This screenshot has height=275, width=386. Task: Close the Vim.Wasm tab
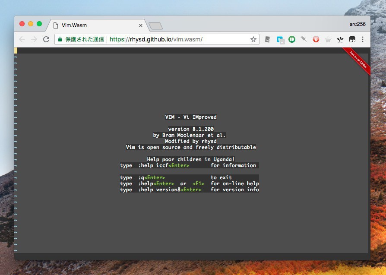tap(141, 25)
